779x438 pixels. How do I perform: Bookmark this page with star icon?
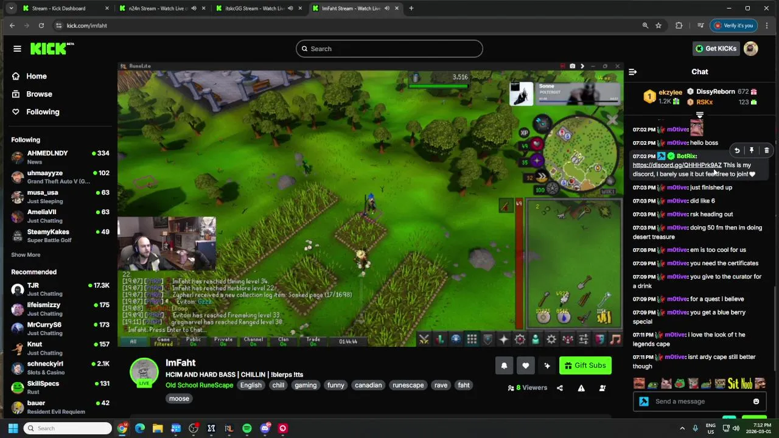coord(658,26)
